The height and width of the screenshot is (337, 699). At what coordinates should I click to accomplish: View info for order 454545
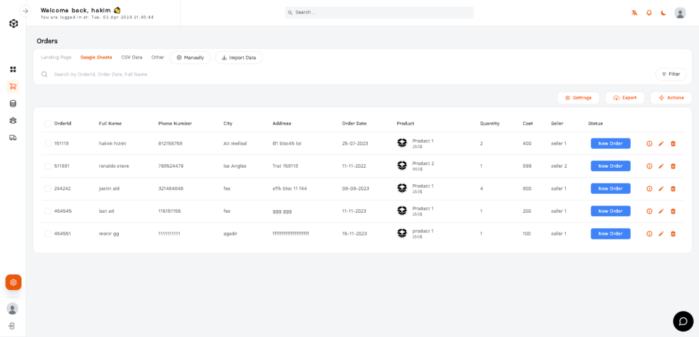click(649, 211)
